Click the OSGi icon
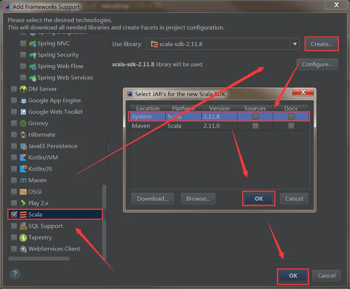 pos(23,192)
